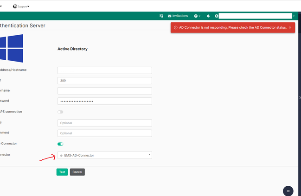This screenshot has height=196, width=301.
Task: Dismiss the AD Connector error alert
Action: pos(290,28)
